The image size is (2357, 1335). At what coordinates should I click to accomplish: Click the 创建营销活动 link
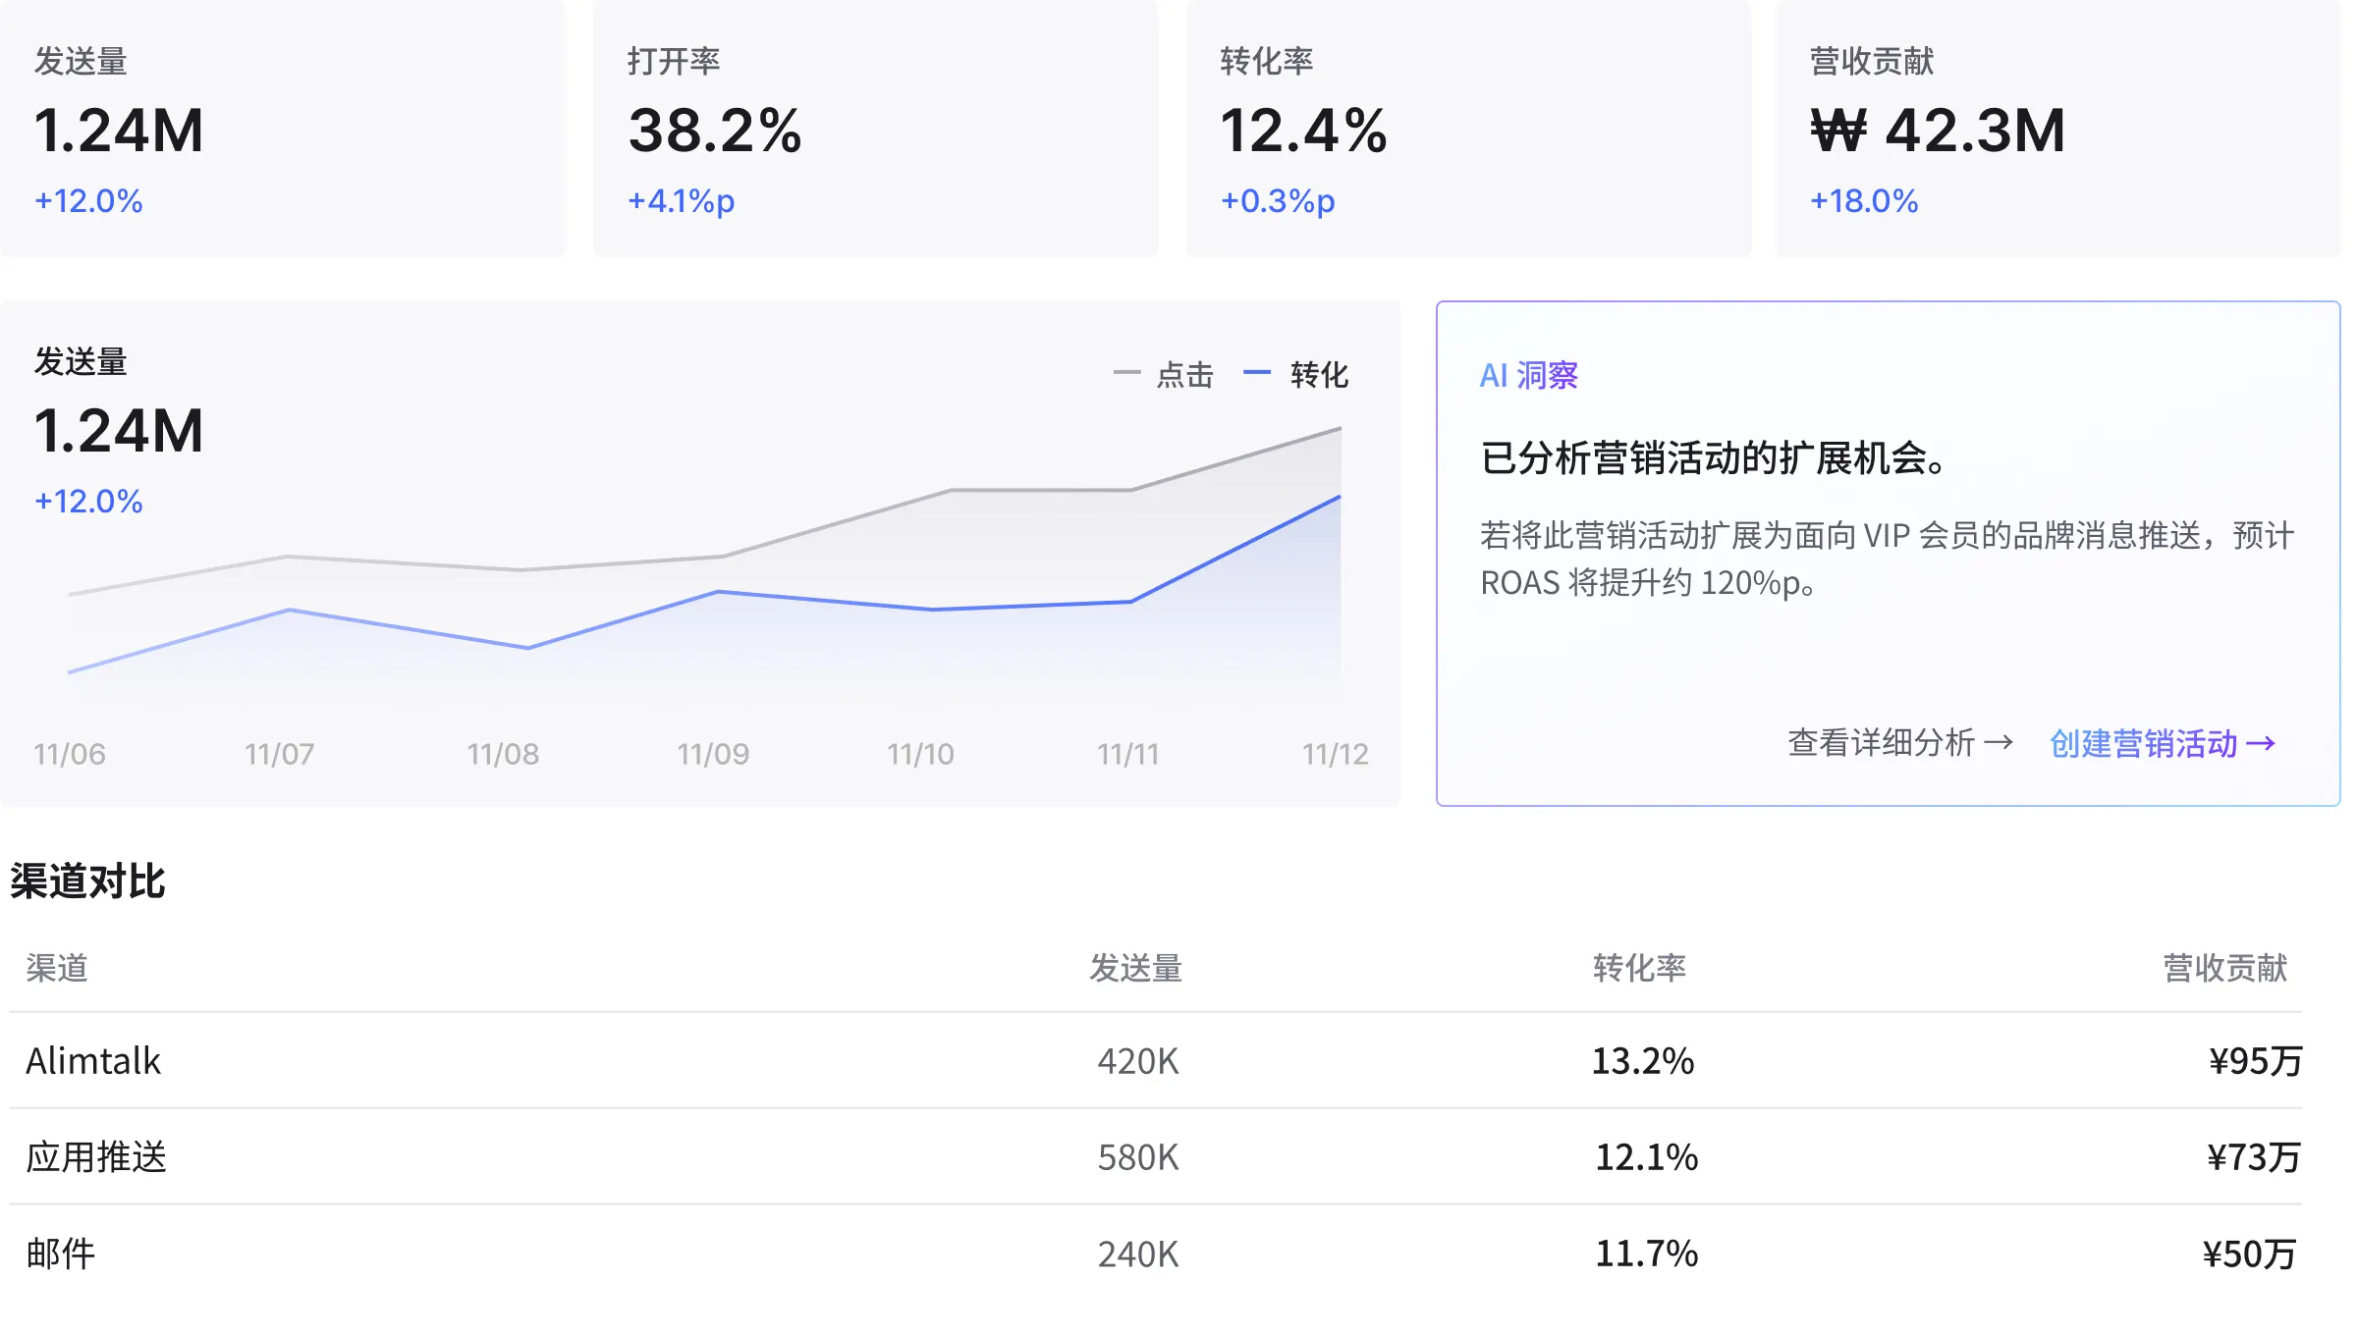(x=2162, y=743)
